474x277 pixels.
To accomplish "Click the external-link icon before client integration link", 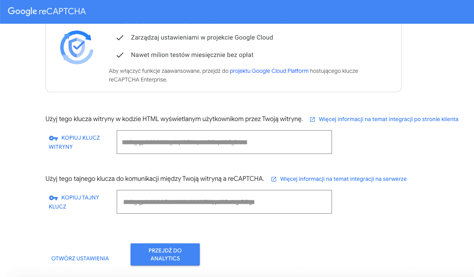I will 312,119.
